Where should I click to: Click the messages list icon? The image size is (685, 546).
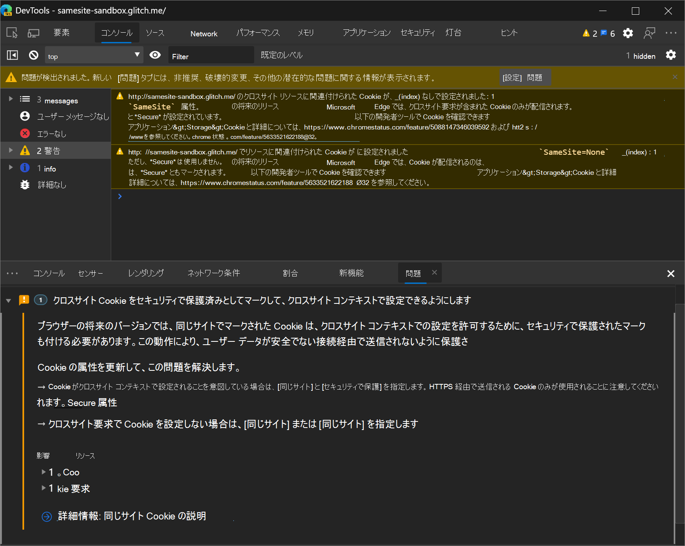click(x=25, y=99)
